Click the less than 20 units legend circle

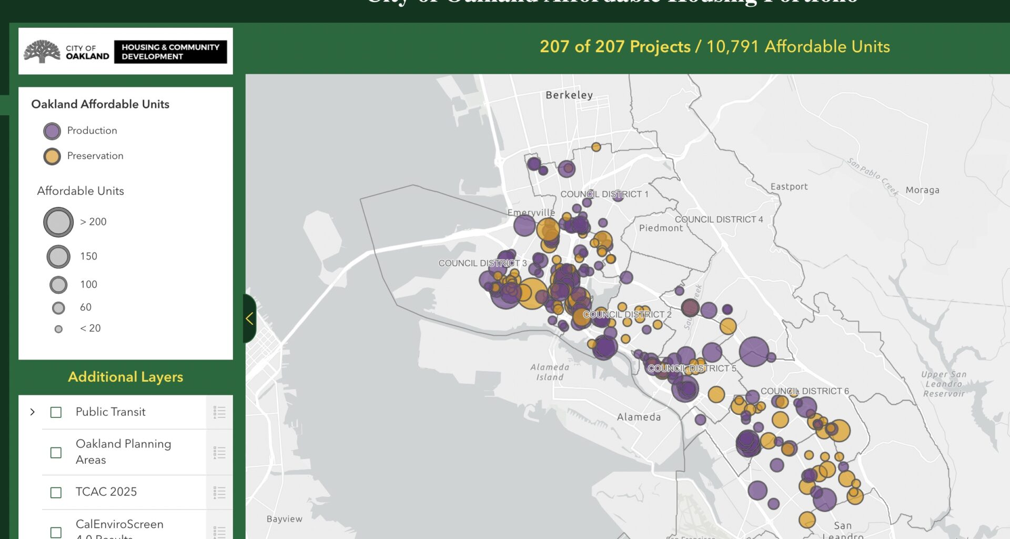click(x=58, y=329)
